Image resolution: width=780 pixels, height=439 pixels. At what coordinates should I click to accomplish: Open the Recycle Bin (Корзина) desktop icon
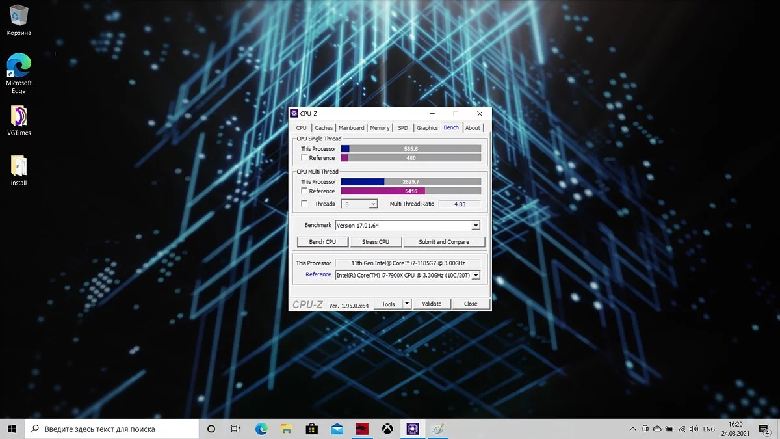coord(19,20)
